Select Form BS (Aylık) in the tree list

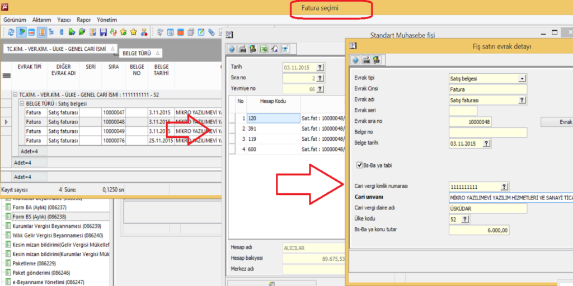tap(39, 216)
